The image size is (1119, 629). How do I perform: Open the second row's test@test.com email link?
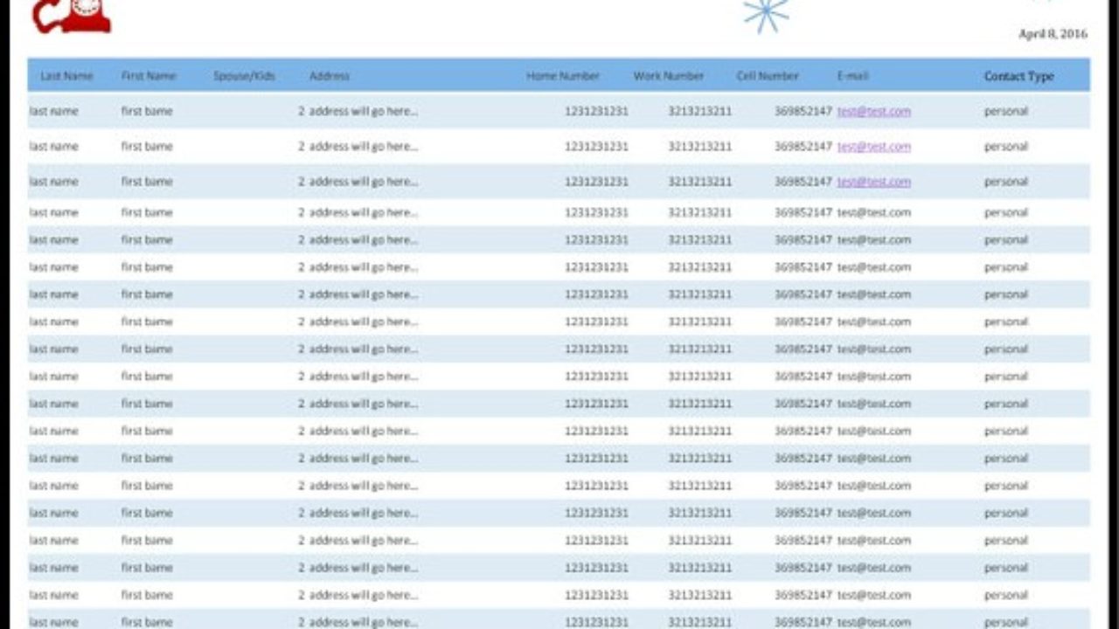tap(873, 147)
